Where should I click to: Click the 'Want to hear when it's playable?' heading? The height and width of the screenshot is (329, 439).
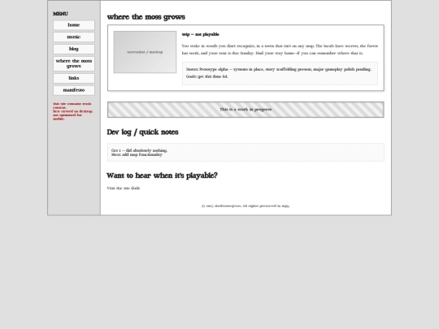pyautogui.click(x=162, y=175)
